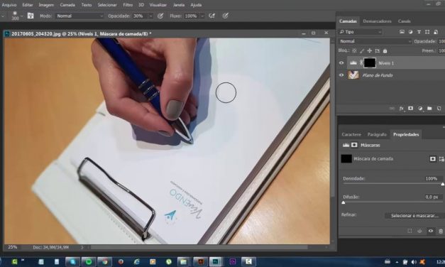
Task: Show Máscaras properties icon
Action: point(354,145)
